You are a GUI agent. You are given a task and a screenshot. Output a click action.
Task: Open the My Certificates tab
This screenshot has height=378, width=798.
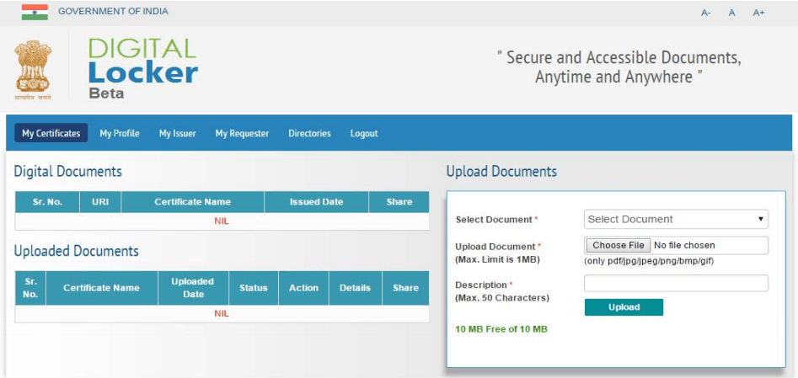coord(51,133)
